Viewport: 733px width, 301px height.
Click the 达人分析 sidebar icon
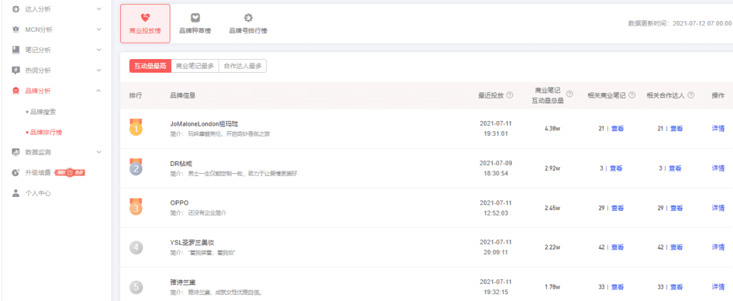[16, 9]
